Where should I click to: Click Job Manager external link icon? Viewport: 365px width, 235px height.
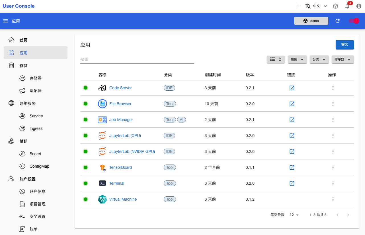click(x=292, y=120)
